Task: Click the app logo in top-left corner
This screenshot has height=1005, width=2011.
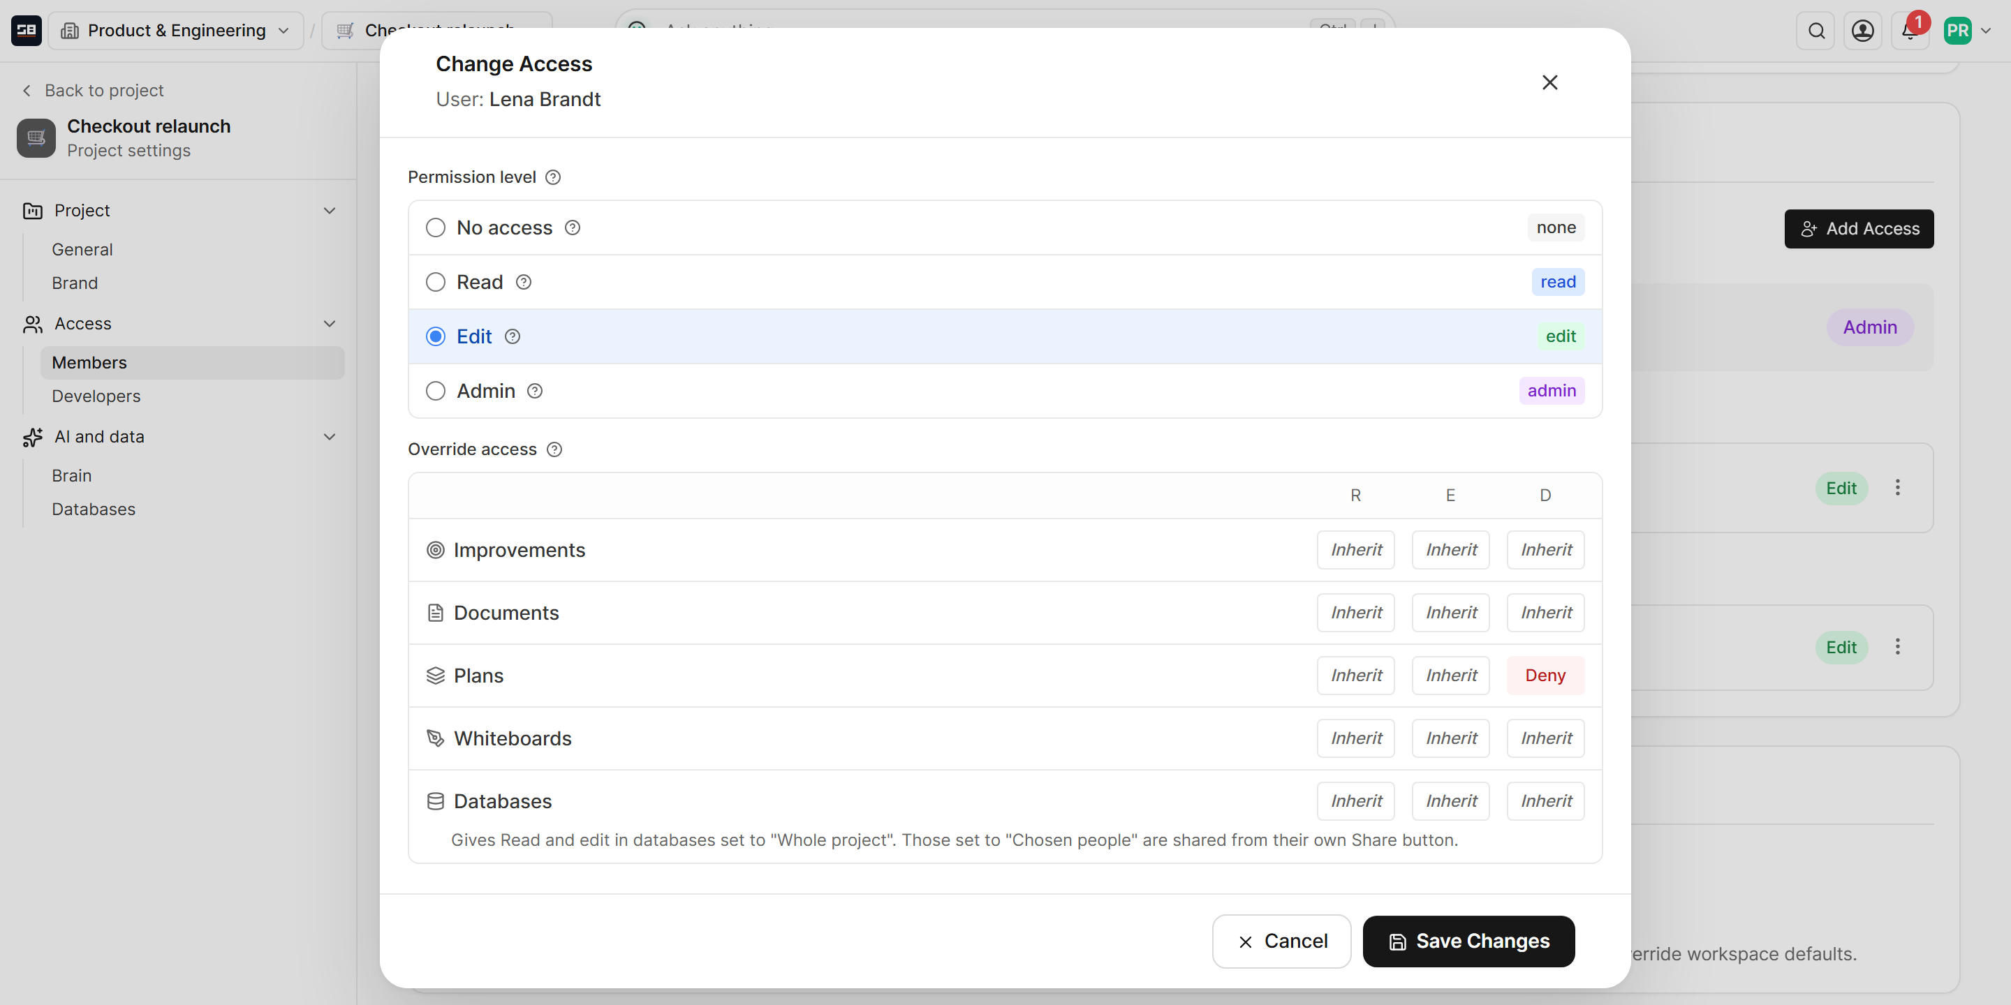Action: click(26, 31)
